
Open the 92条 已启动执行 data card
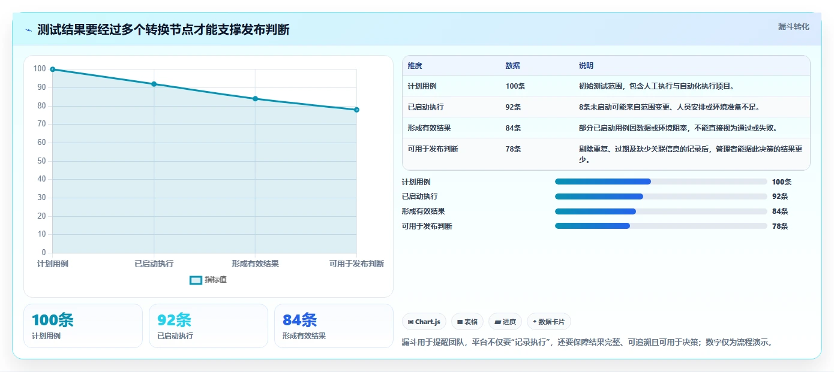[x=208, y=326]
